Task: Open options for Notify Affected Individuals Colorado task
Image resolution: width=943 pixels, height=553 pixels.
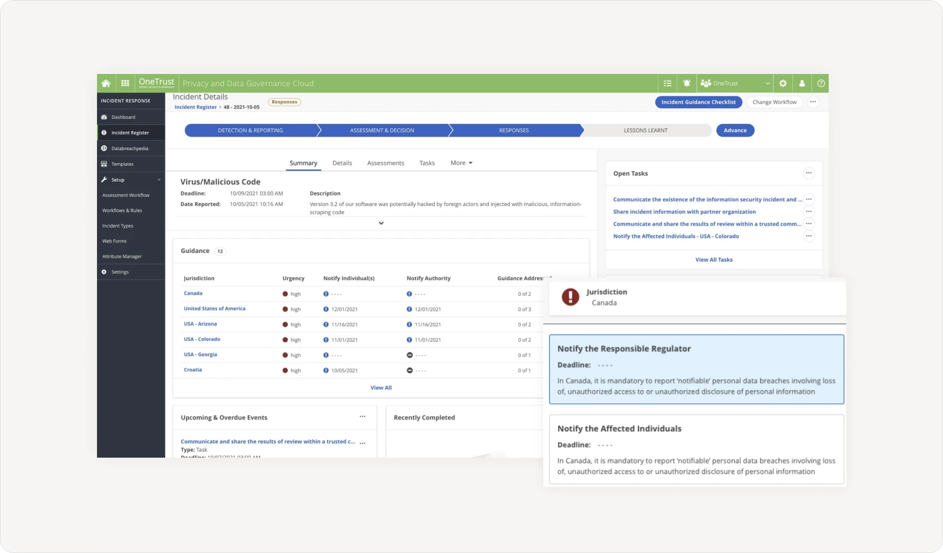Action: (x=808, y=236)
